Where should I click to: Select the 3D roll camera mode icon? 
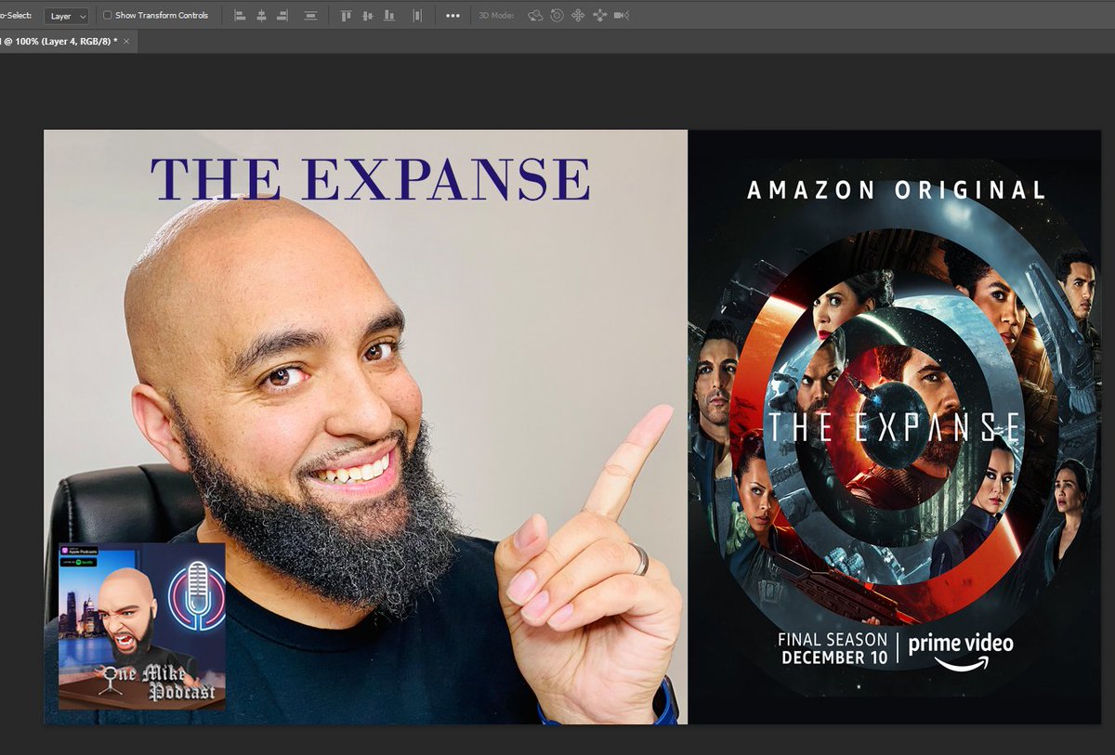[x=557, y=16]
